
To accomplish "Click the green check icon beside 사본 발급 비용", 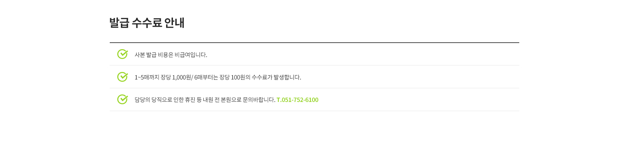I will pyautogui.click(x=122, y=54).
